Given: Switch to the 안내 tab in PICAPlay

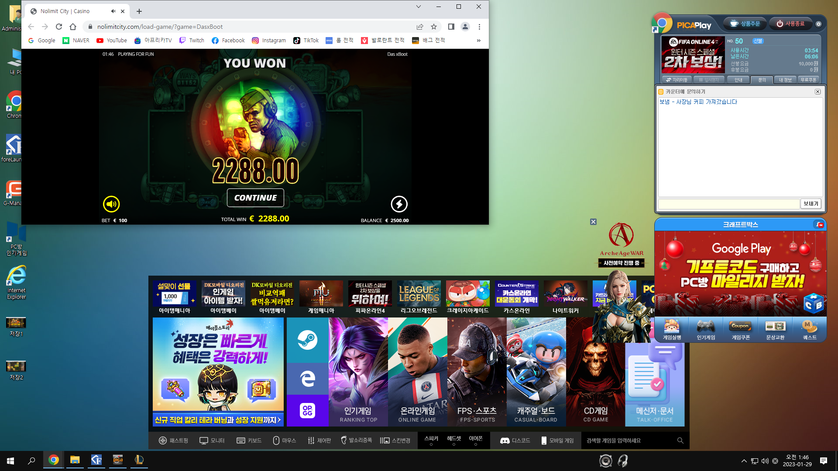Looking at the screenshot, I should 738,80.
